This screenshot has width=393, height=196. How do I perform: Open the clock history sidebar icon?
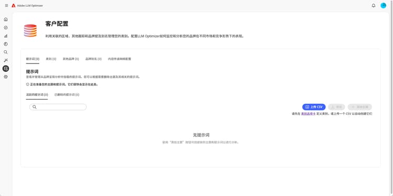pos(6,44)
